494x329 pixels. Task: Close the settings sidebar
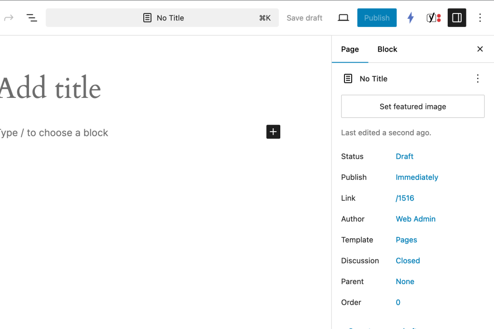click(x=480, y=49)
